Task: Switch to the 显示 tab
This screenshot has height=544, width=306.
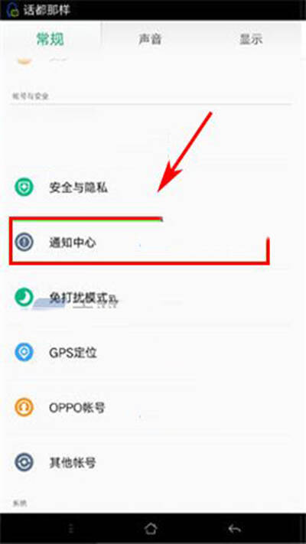Action: click(x=251, y=39)
